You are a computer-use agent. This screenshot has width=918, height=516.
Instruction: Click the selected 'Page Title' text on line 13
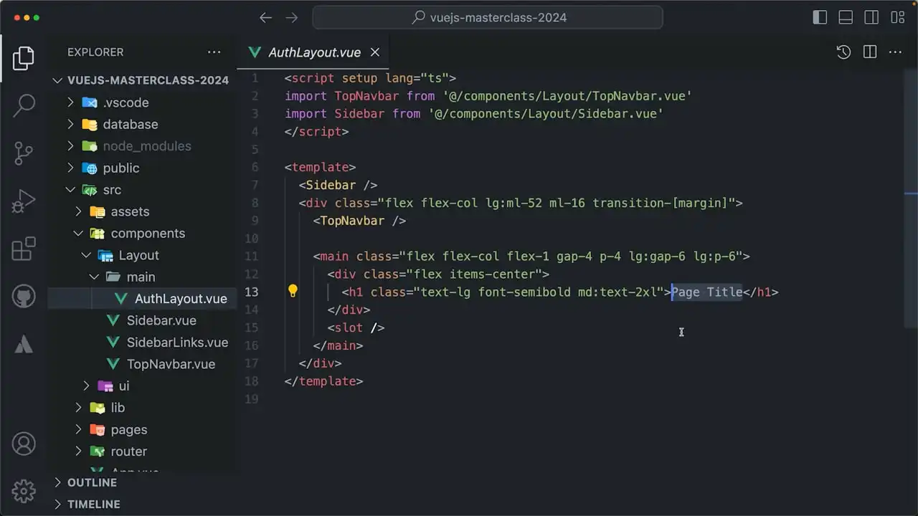pyautogui.click(x=707, y=292)
